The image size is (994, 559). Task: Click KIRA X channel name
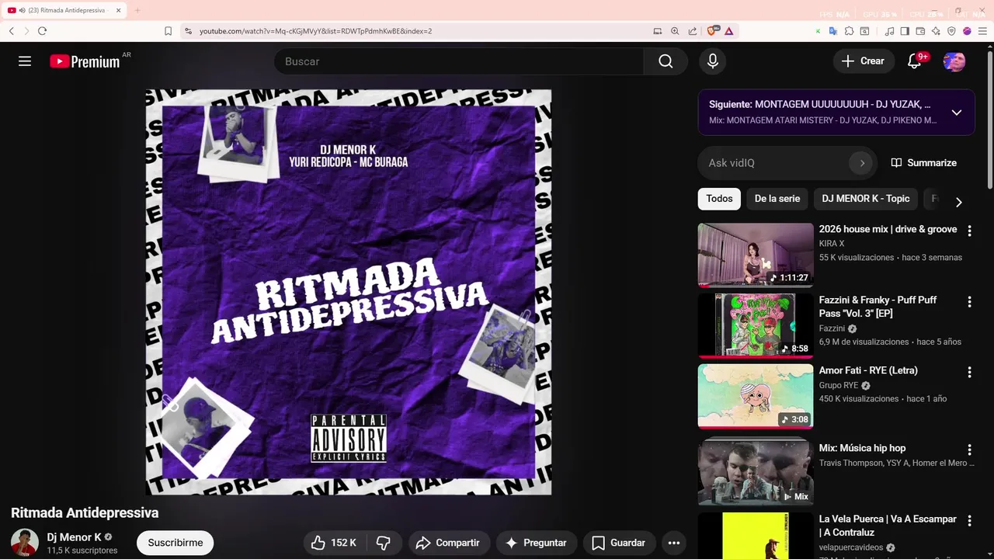pos(832,244)
